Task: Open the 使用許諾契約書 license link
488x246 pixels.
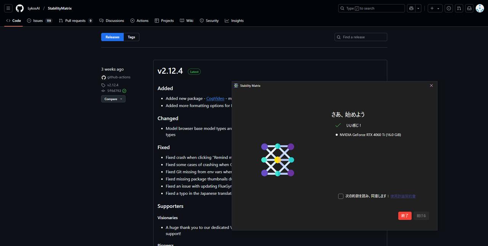Action: click(403, 196)
